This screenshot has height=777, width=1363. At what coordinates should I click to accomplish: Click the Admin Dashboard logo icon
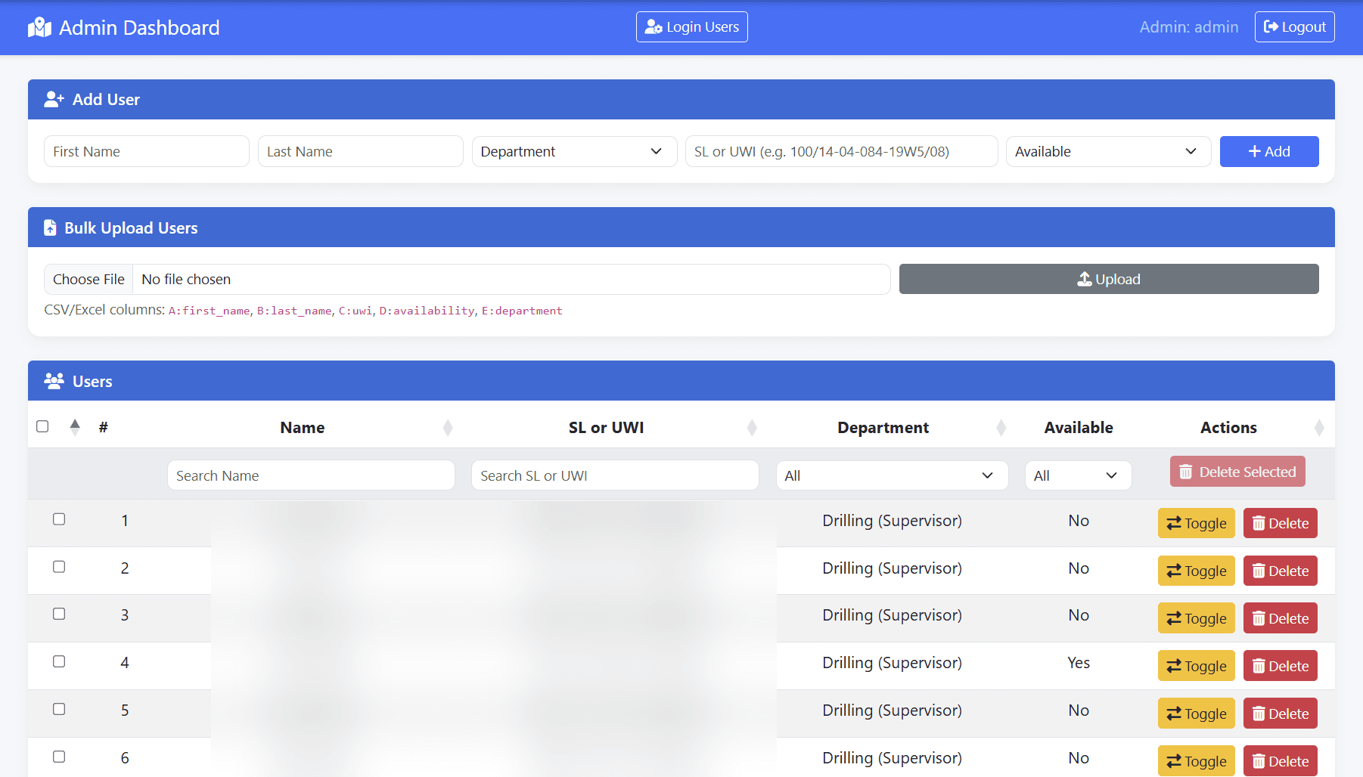coord(38,26)
